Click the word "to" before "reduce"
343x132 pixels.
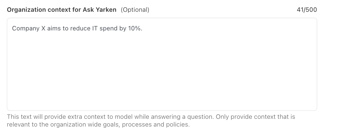click(x=66, y=29)
